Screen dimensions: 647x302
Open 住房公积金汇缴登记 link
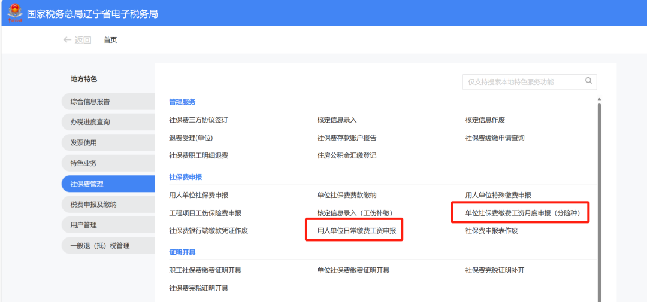(x=347, y=155)
